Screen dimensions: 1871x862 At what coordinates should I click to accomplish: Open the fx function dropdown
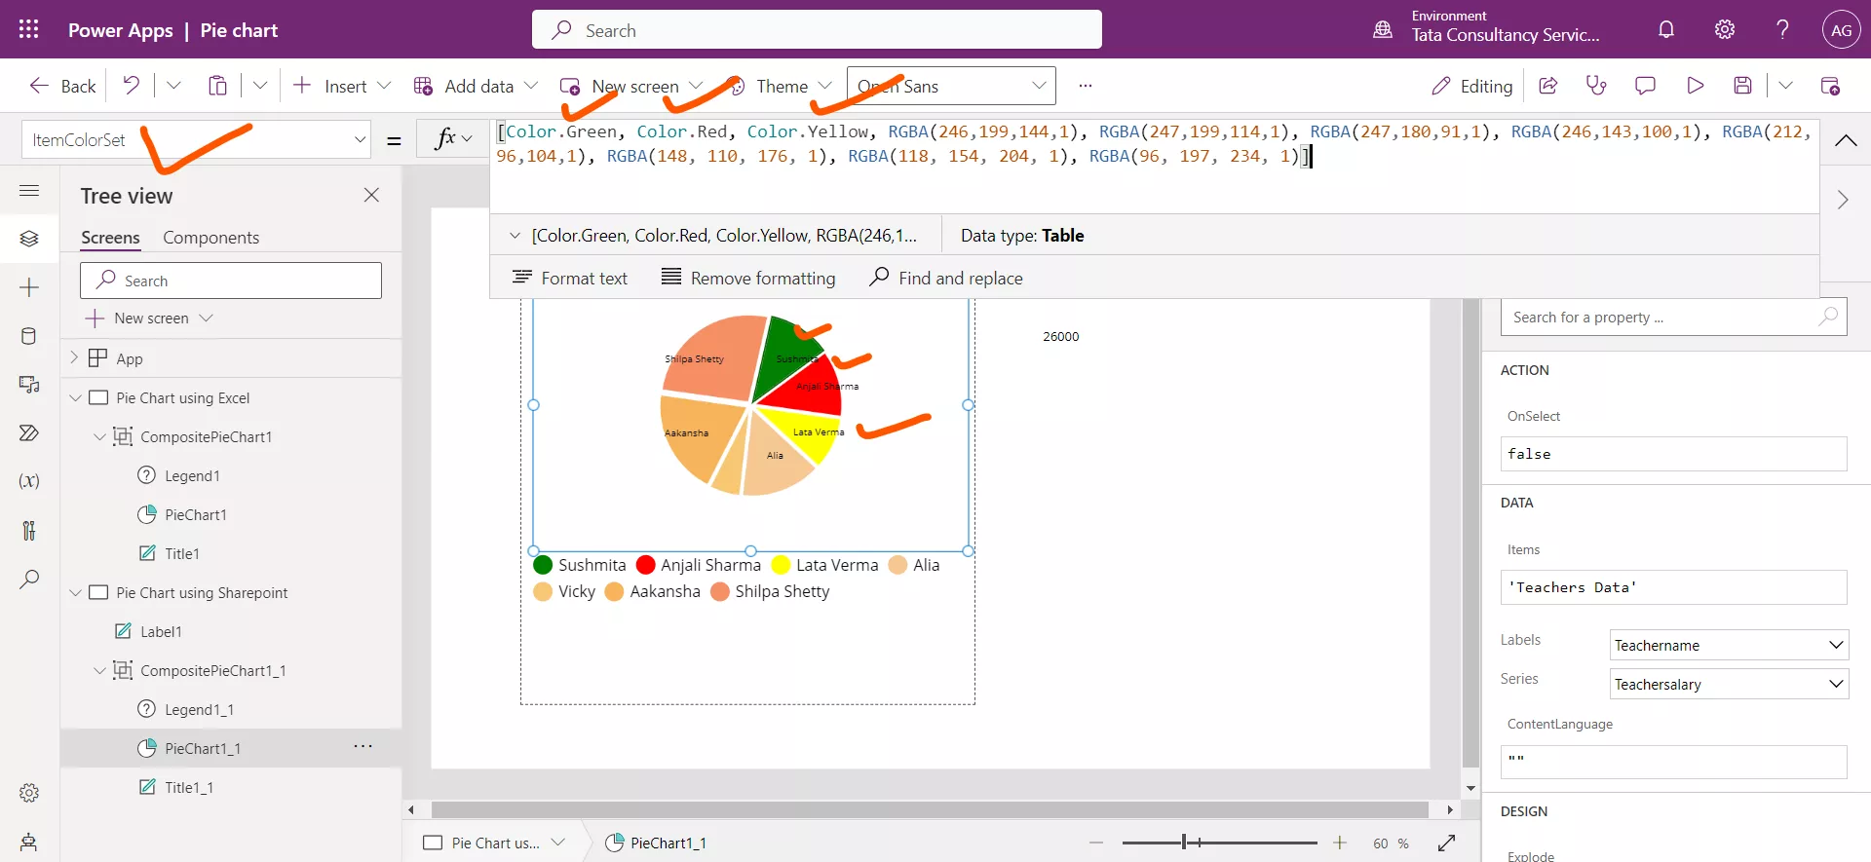[x=453, y=139]
